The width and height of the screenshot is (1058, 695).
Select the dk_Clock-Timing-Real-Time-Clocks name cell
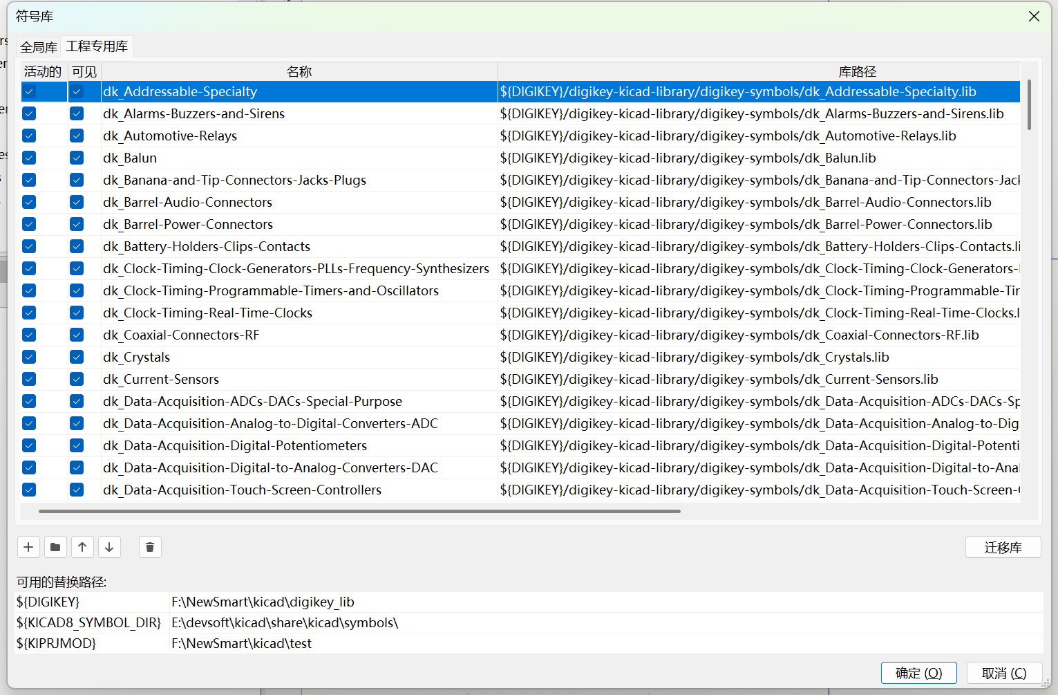pyautogui.click(x=299, y=313)
